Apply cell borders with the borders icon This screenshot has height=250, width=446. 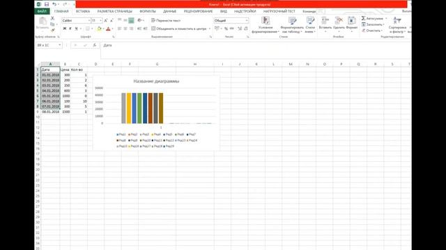pyautogui.click(x=88, y=28)
